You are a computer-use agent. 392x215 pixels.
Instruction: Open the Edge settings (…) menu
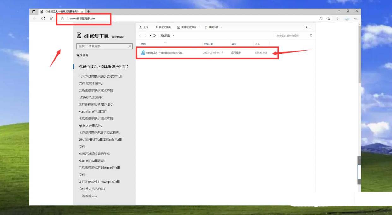356,19
